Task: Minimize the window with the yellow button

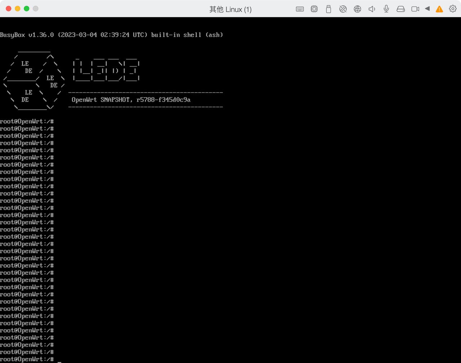Action: pyautogui.click(x=18, y=9)
